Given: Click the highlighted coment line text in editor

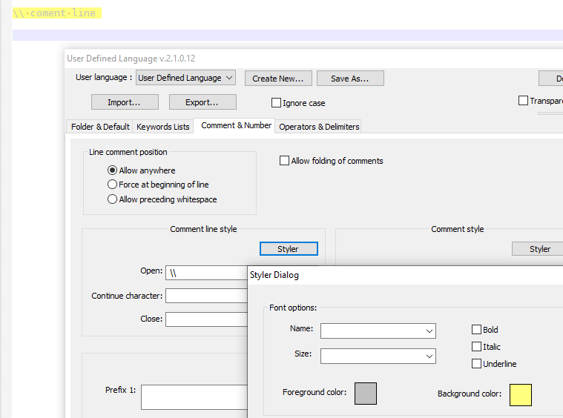Looking at the screenshot, I should [x=57, y=13].
